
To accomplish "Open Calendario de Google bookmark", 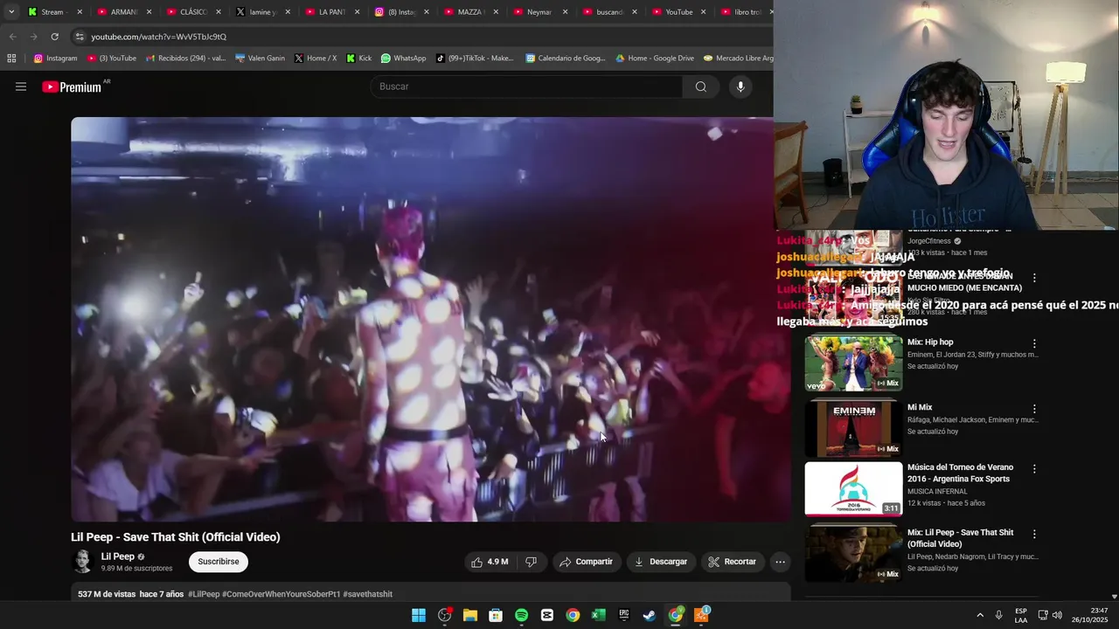I will tap(566, 59).
